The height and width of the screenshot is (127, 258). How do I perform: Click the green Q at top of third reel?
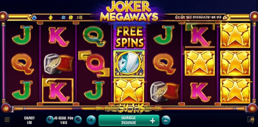94,36
